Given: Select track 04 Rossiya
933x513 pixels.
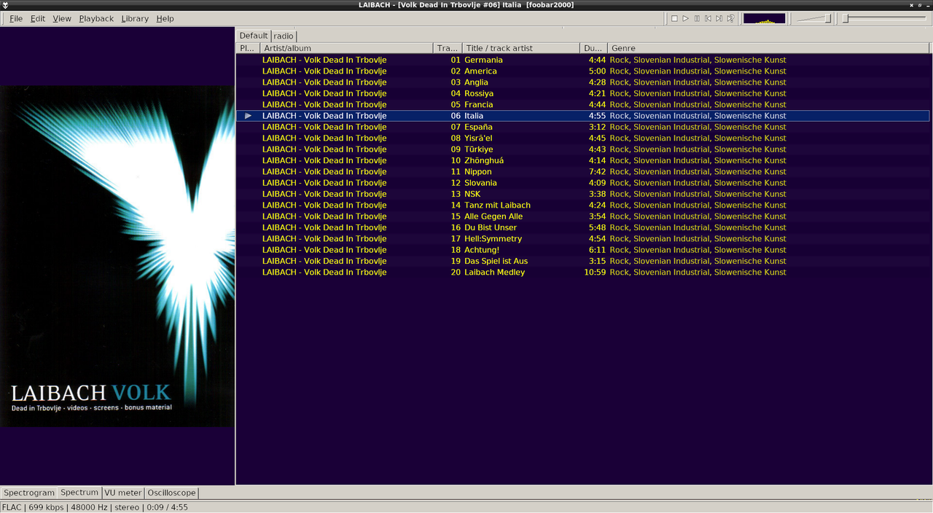Looking at the screenshot, I should 583,93.
